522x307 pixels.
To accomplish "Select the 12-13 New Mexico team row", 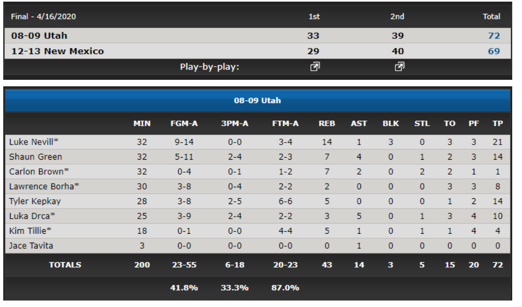I will coord(257,51).
